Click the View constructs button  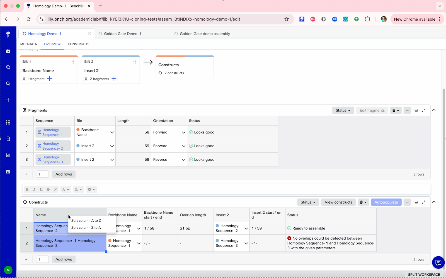338,202
